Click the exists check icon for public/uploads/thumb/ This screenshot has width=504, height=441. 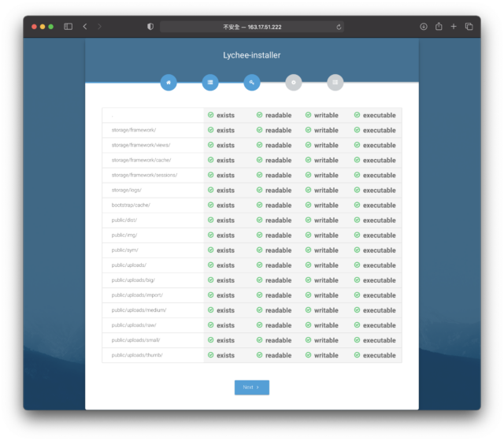(210, 355)
